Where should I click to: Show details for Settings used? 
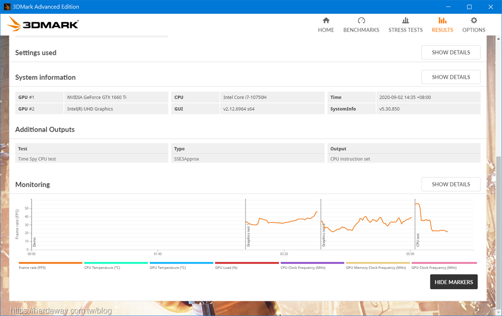click(451, 52)
